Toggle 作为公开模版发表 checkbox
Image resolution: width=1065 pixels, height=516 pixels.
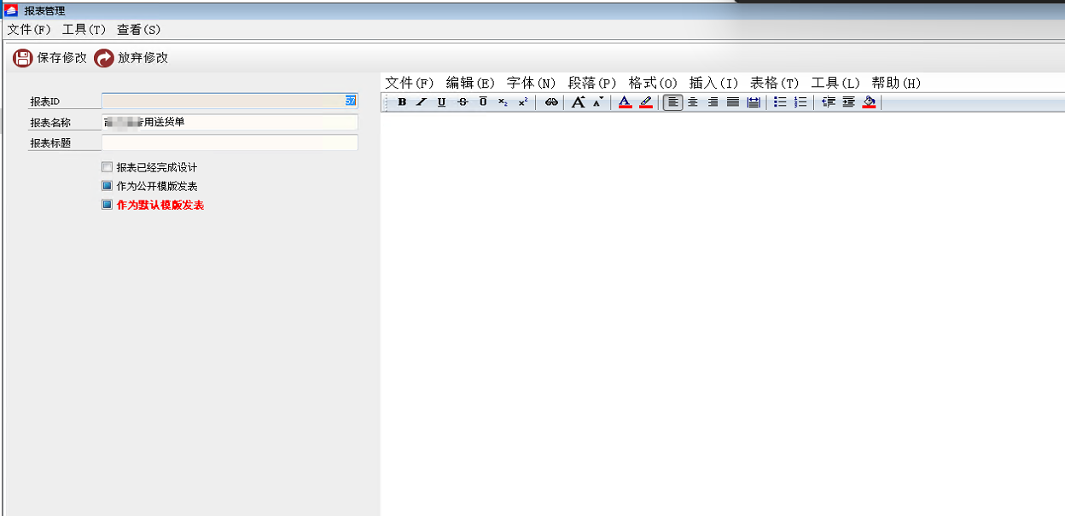pos(107,186)
